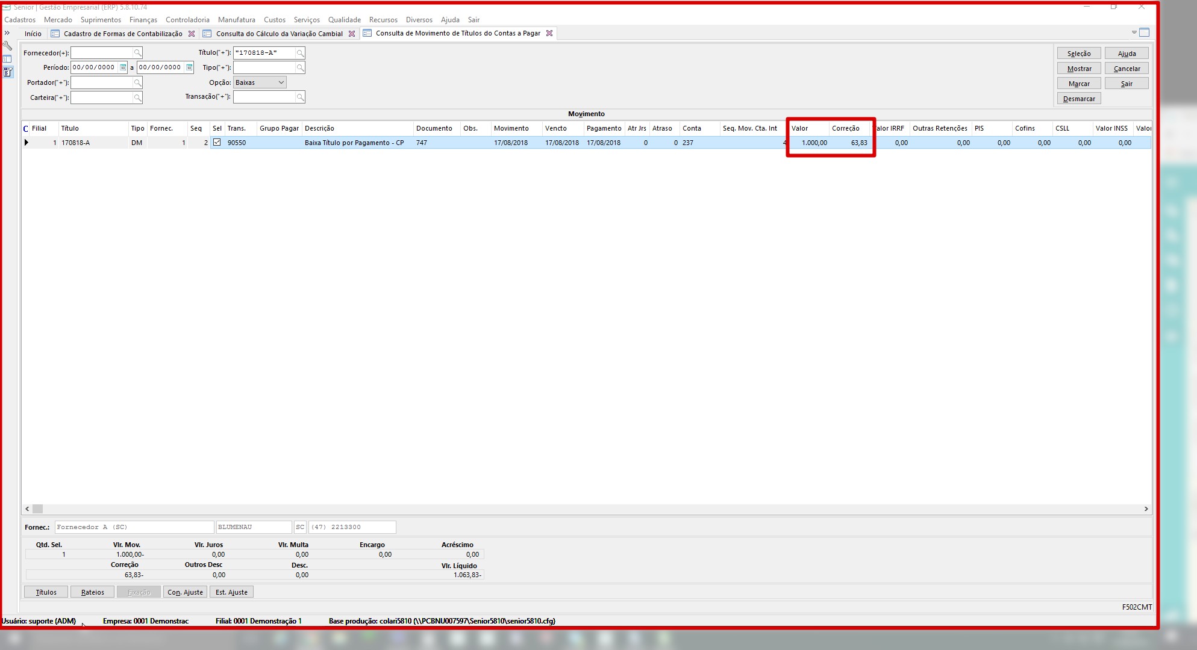Open the Finanças menu
1197x650 pixels.
tap(143, 20)
